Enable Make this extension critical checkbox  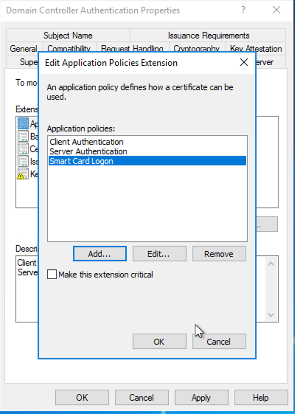52,274
